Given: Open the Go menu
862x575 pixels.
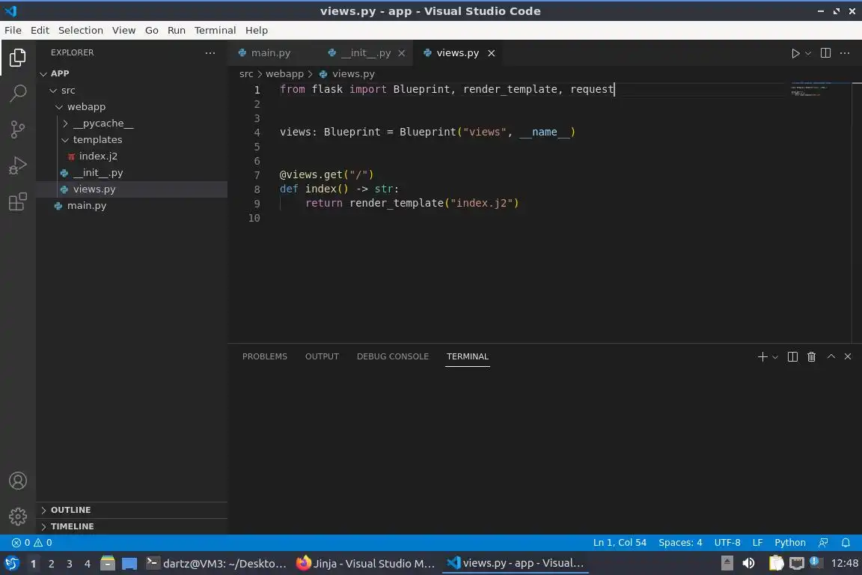Looking at the screenshot, I should [152, 30].
